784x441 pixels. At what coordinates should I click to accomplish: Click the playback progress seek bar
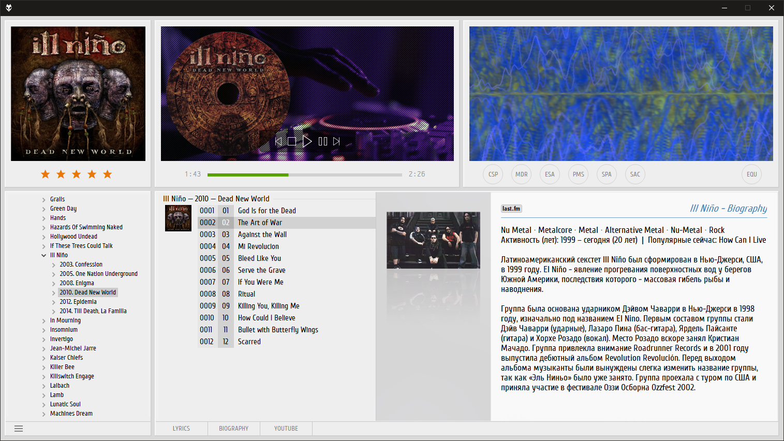(304, 175)
